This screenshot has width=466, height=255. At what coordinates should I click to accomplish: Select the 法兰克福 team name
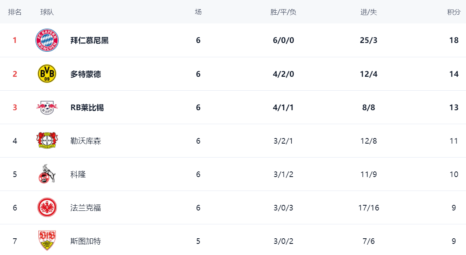click(86, 208)
